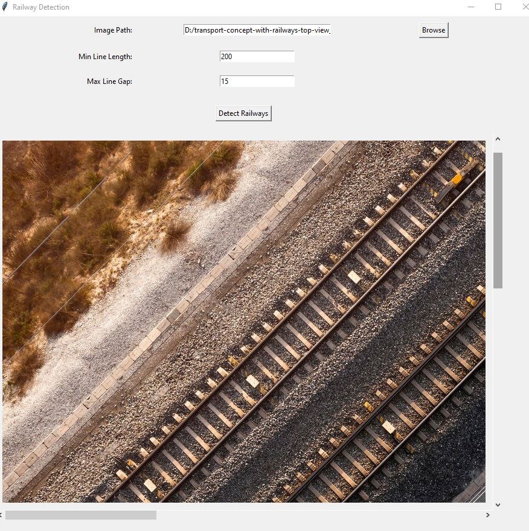529x531 pixels.
Task: Click the horizontal scrollbar left arrow
Action: click(2, 515)
